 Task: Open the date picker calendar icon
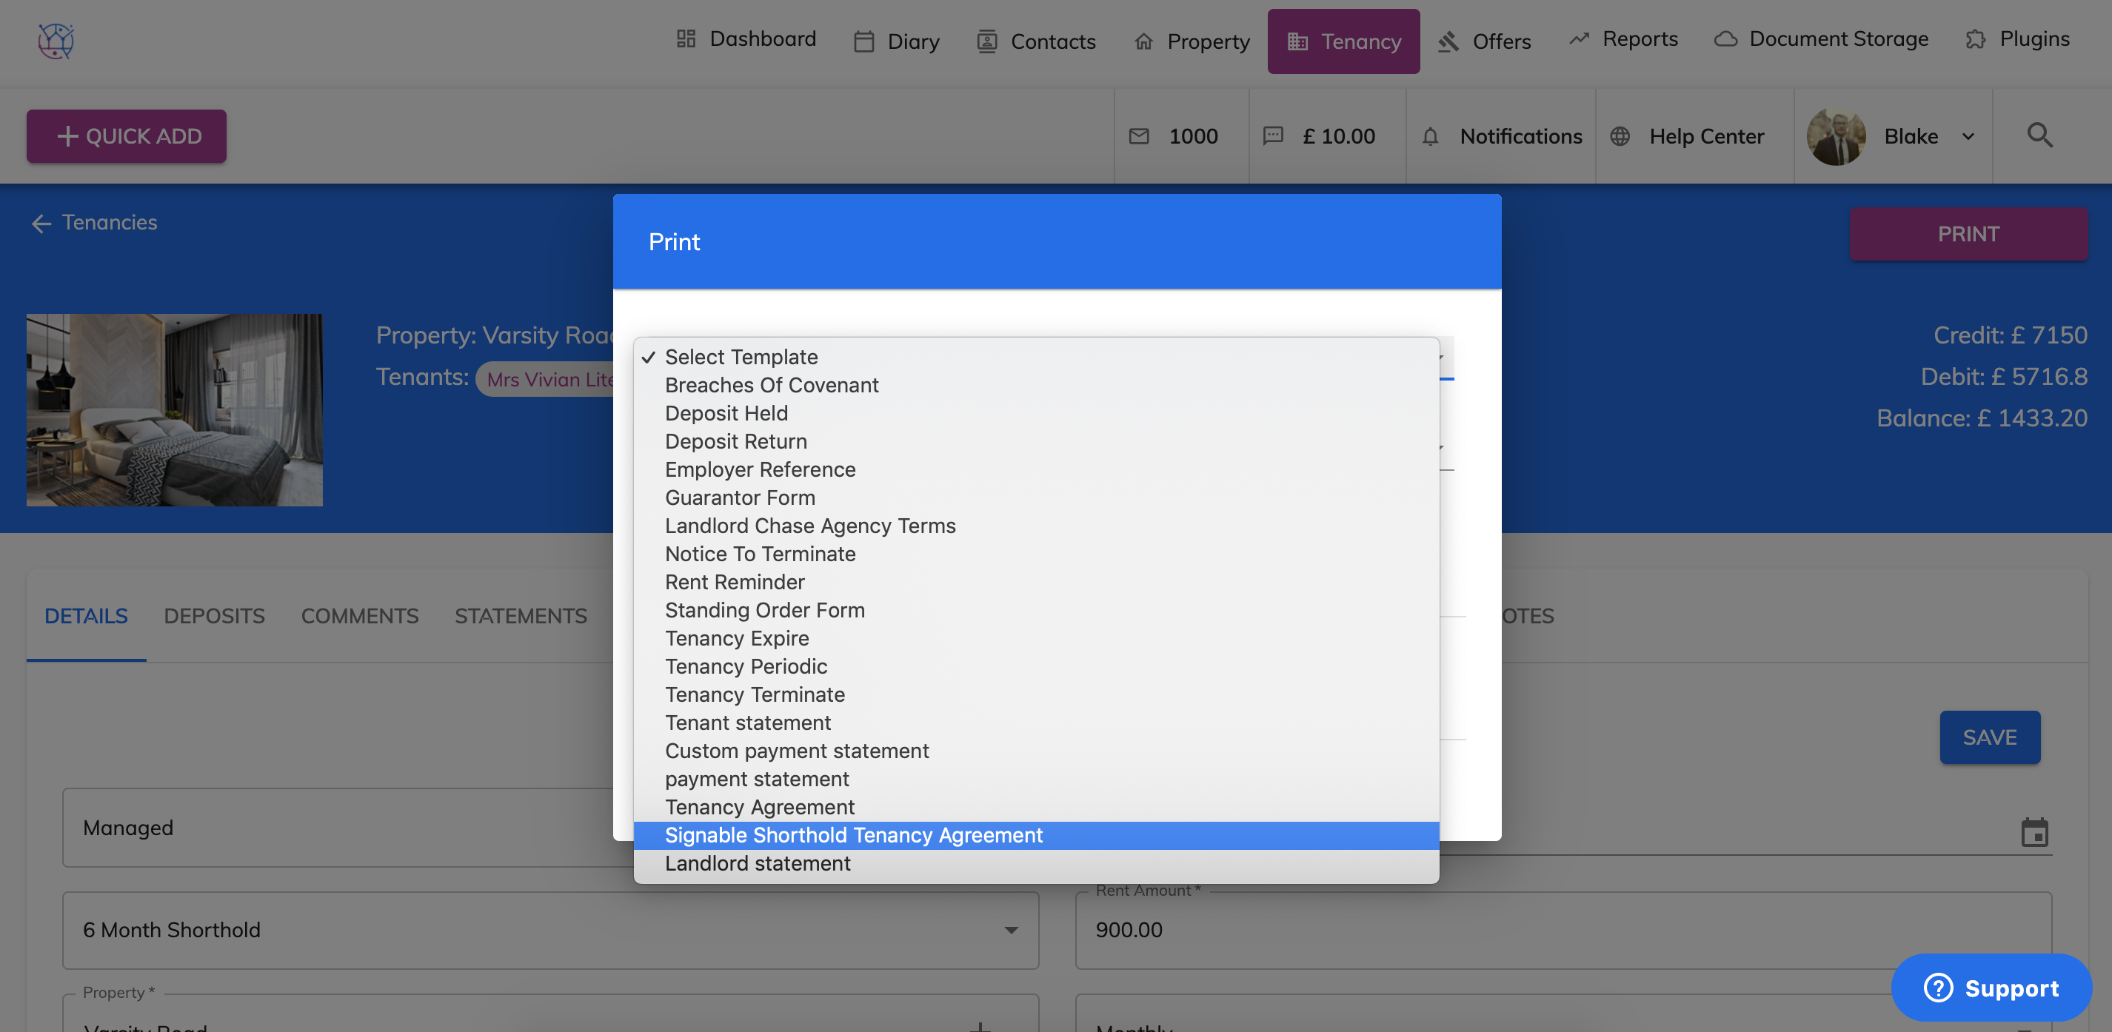pos(2034,832)
